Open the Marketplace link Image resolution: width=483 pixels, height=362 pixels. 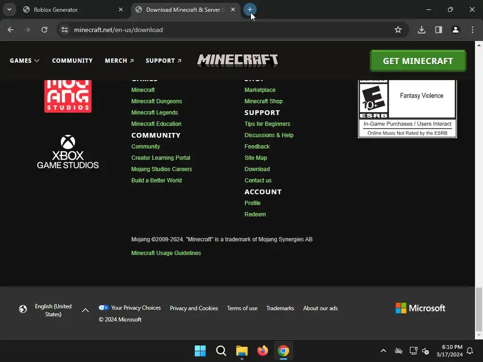coord(260,90)
